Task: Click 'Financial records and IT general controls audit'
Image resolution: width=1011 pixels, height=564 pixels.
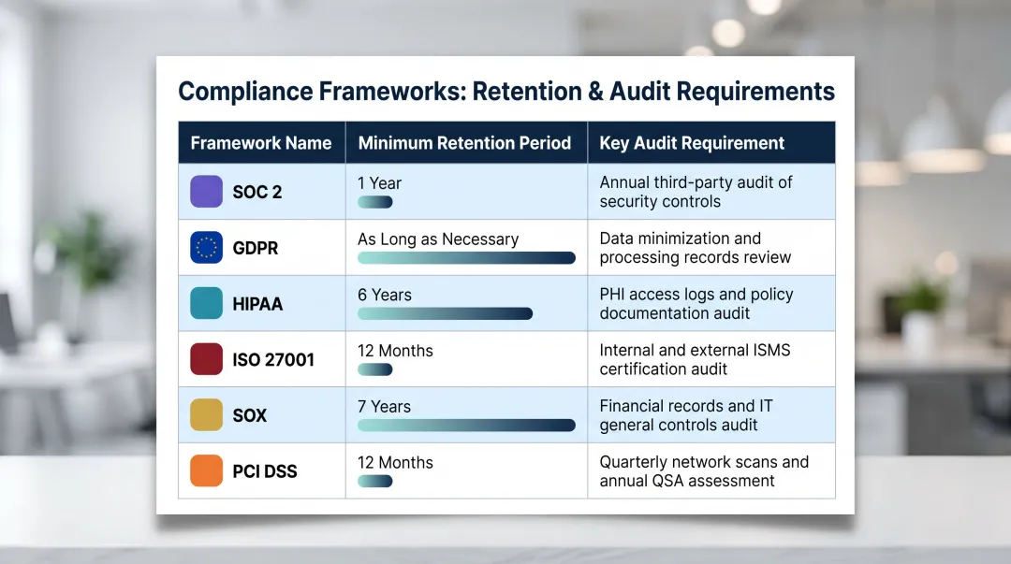Action: pos(686,415)
